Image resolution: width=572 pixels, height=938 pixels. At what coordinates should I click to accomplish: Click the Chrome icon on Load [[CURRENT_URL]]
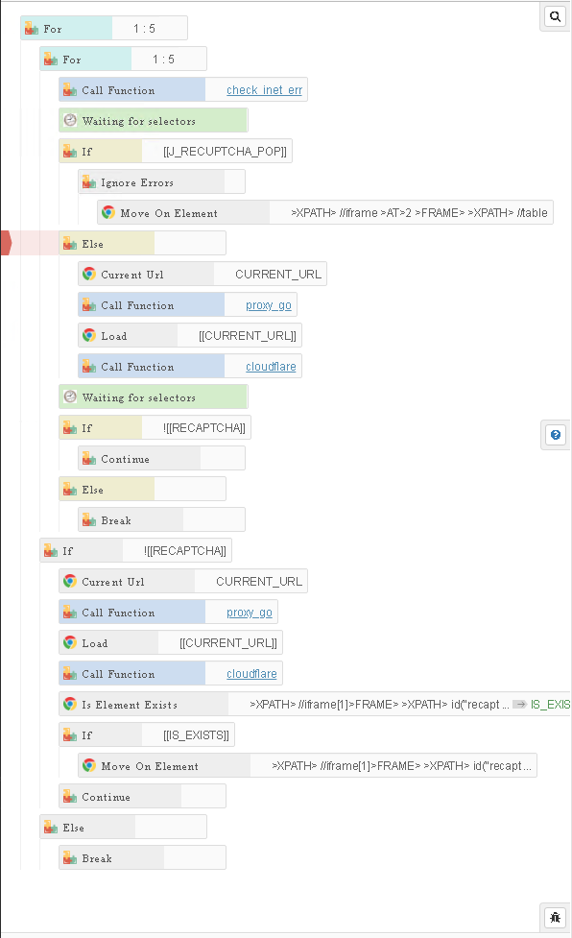[90, 335]
